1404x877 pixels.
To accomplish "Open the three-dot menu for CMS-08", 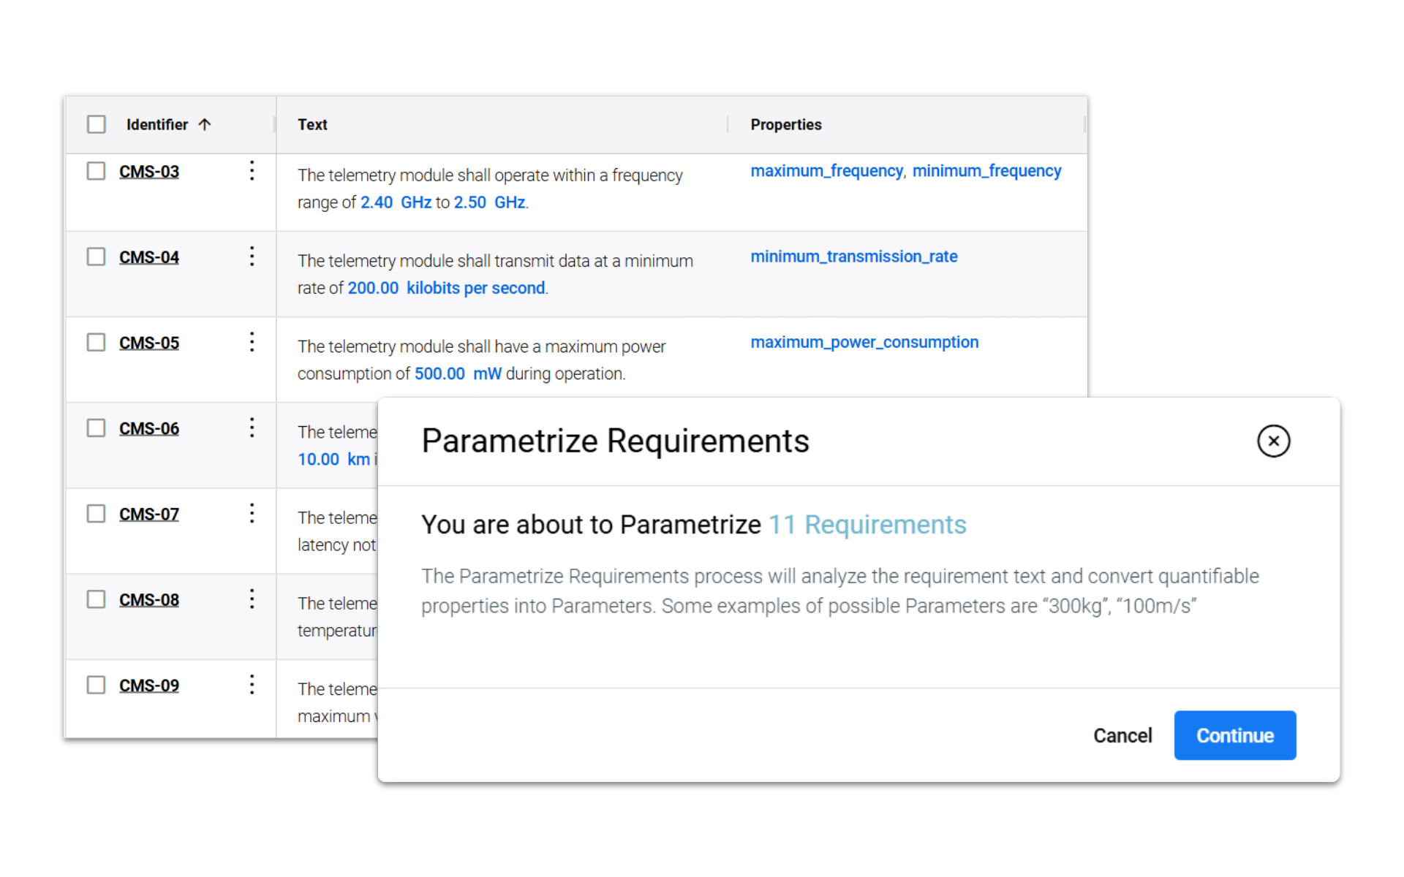I will point(252,599).
